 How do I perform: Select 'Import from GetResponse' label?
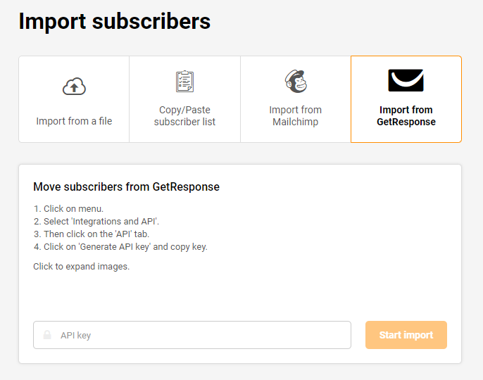406,116
